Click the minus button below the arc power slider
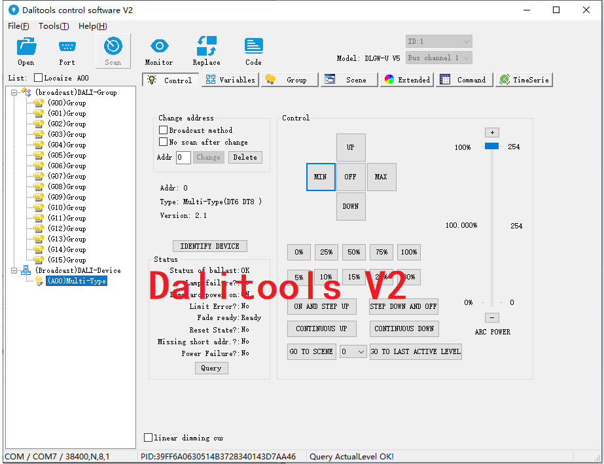 pos(492,317)
